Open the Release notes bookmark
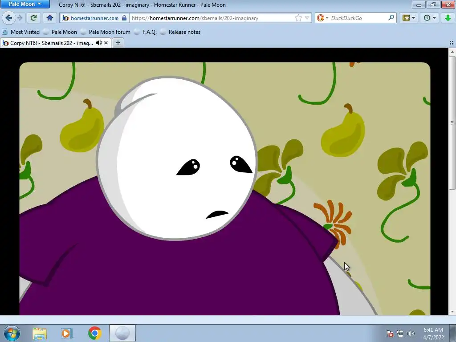 [x=181, y=32]
